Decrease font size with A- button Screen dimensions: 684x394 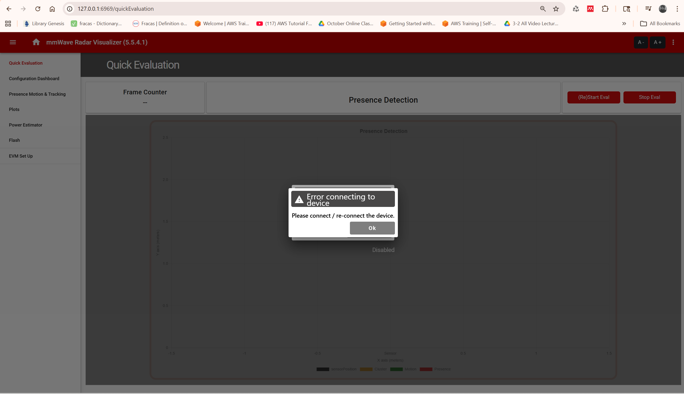click(x=641, y=43)
